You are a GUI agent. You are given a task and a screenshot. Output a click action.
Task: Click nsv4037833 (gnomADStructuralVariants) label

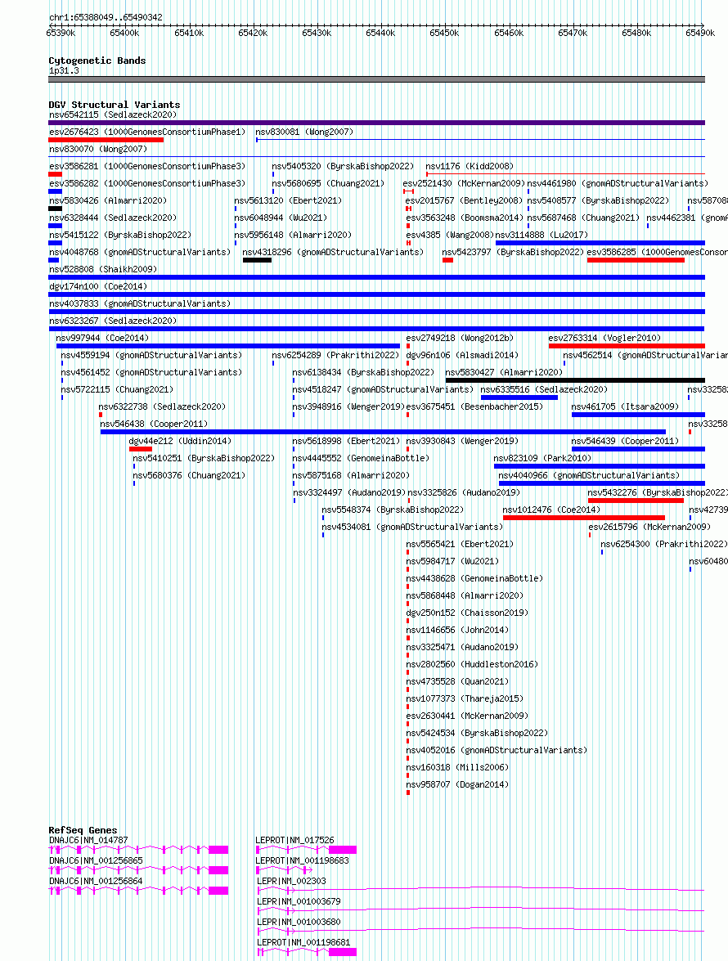pos(140,303)
